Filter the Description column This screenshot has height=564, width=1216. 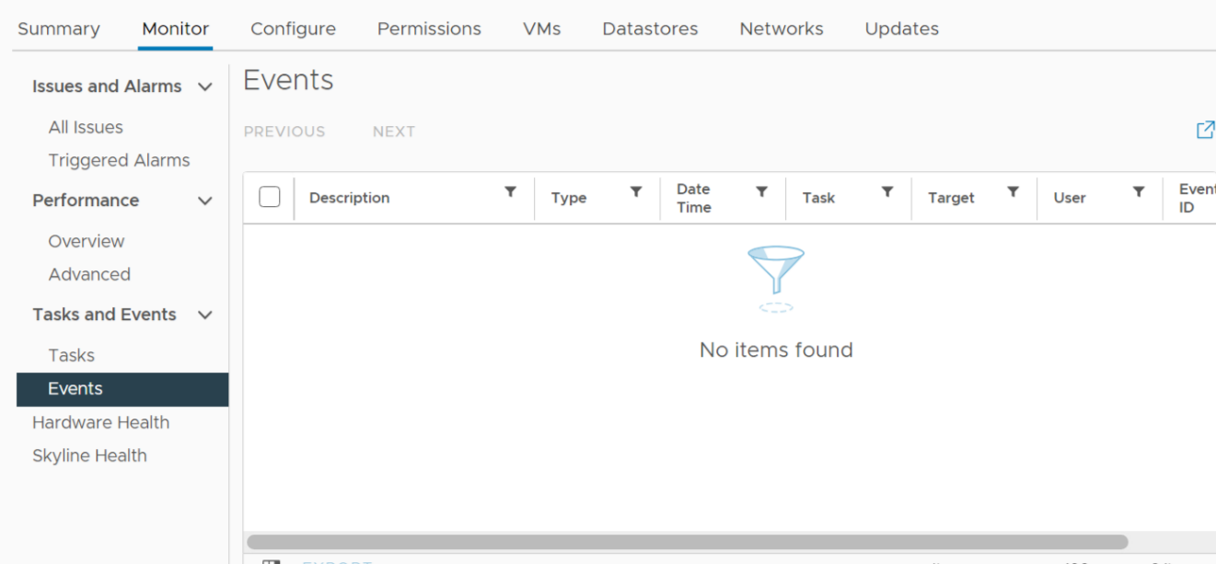coord(511,191)
